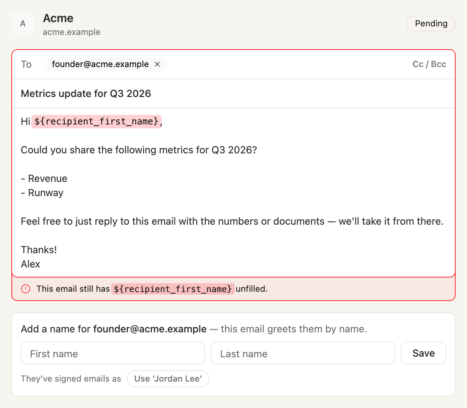Click the acme.example domain text

tap(72, 32)
